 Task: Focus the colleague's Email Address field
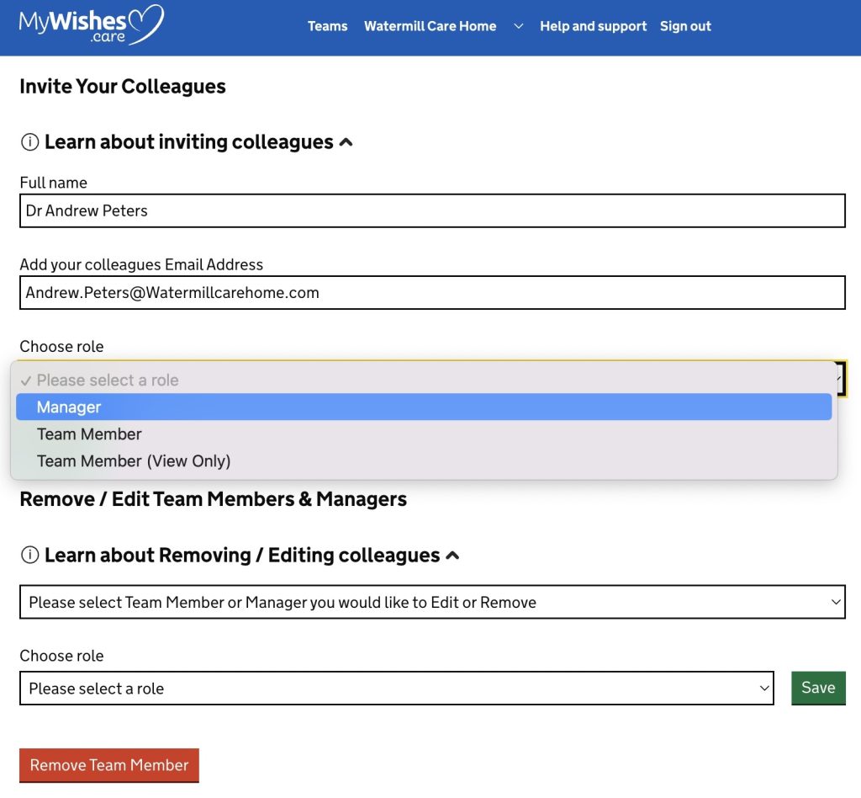[x=432, y=293]
